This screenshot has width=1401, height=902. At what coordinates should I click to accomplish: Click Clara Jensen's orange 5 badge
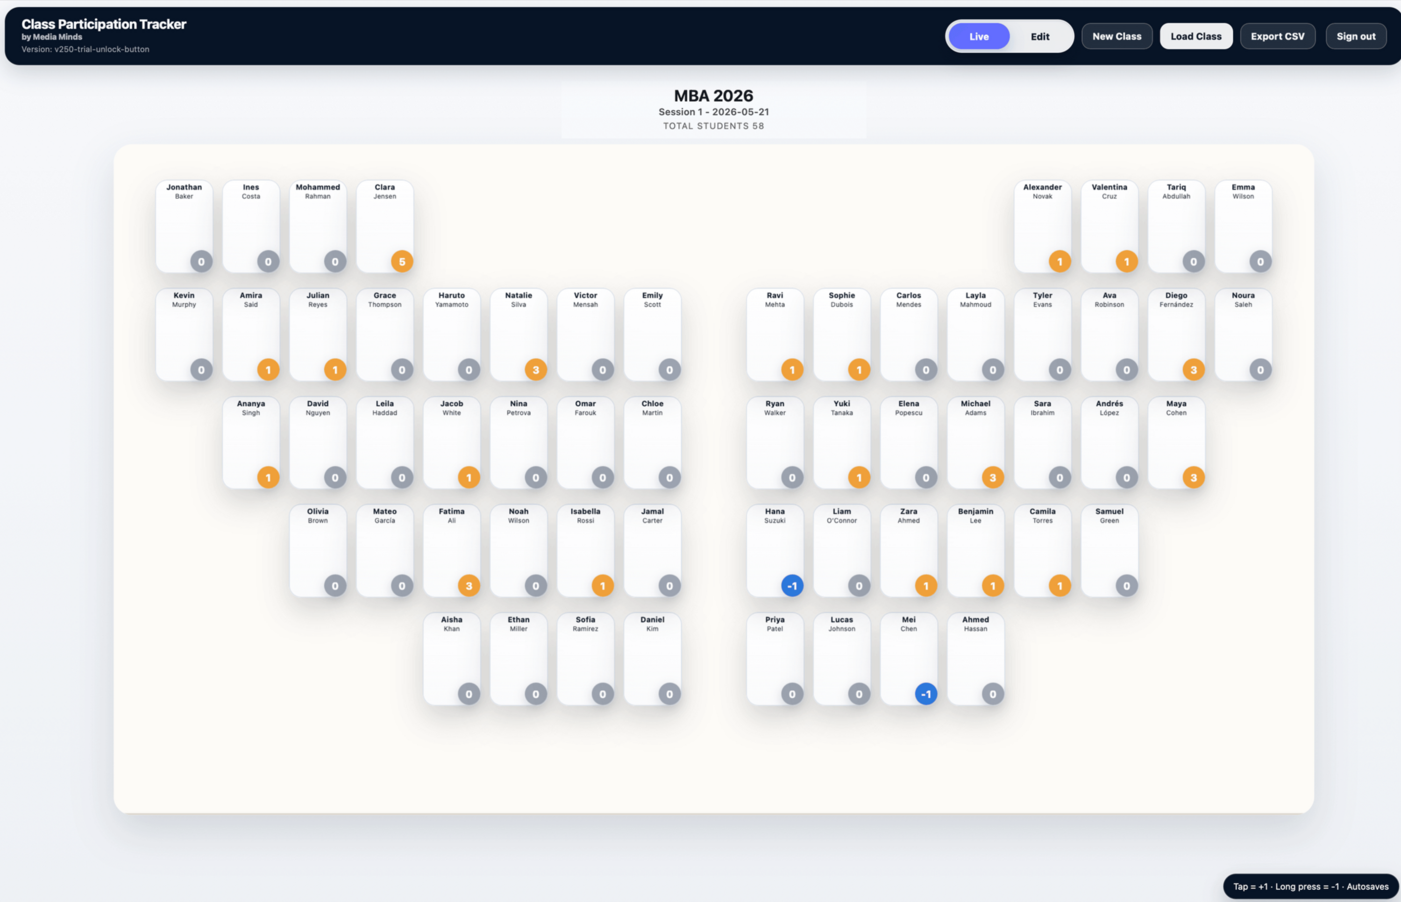tap(402, 262)
